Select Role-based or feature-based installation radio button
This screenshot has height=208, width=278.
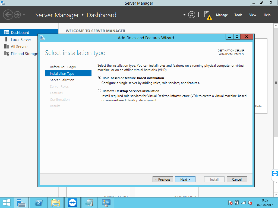tap(99, 78)
